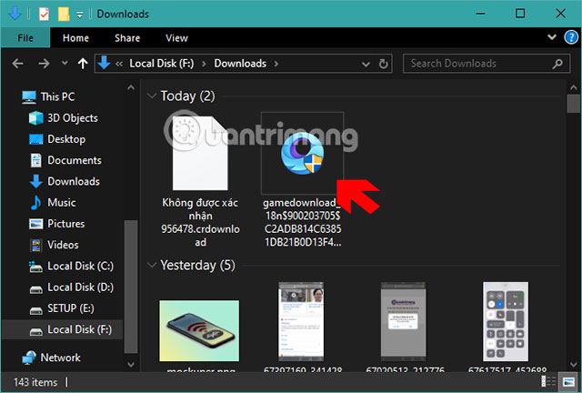Image resolution: width=582 pixels, height=393 pixels.
Task: Switch to Large icons view in status bar
Action: coord(568,381)
